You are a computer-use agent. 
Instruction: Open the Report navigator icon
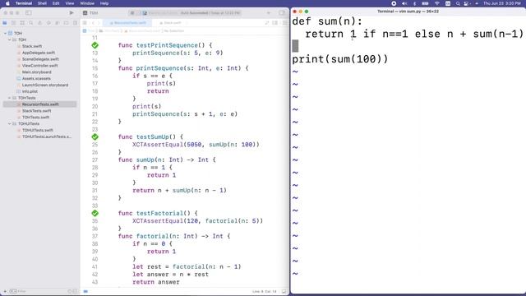coord(75,23)
